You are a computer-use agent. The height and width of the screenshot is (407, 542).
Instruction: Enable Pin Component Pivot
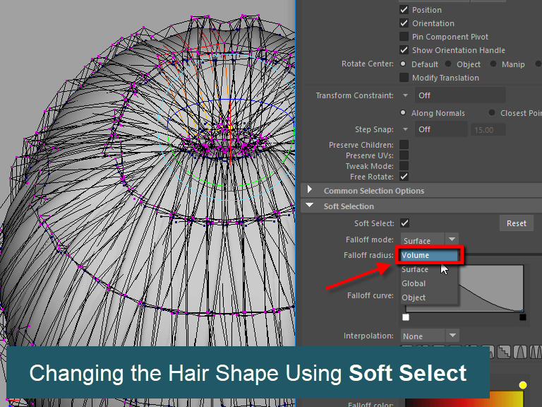pos(404,37)
